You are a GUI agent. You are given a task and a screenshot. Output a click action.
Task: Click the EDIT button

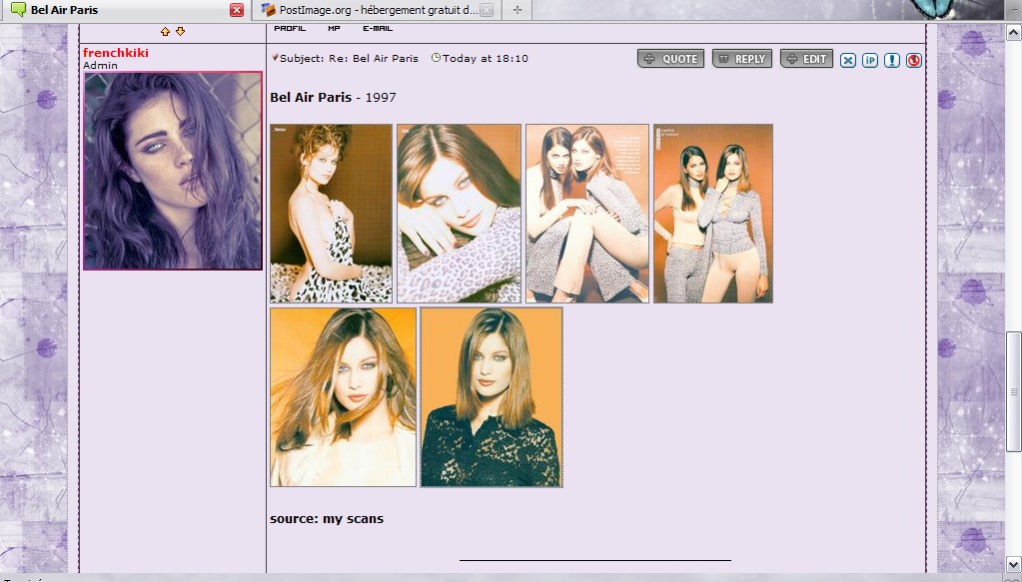point(806,59)
